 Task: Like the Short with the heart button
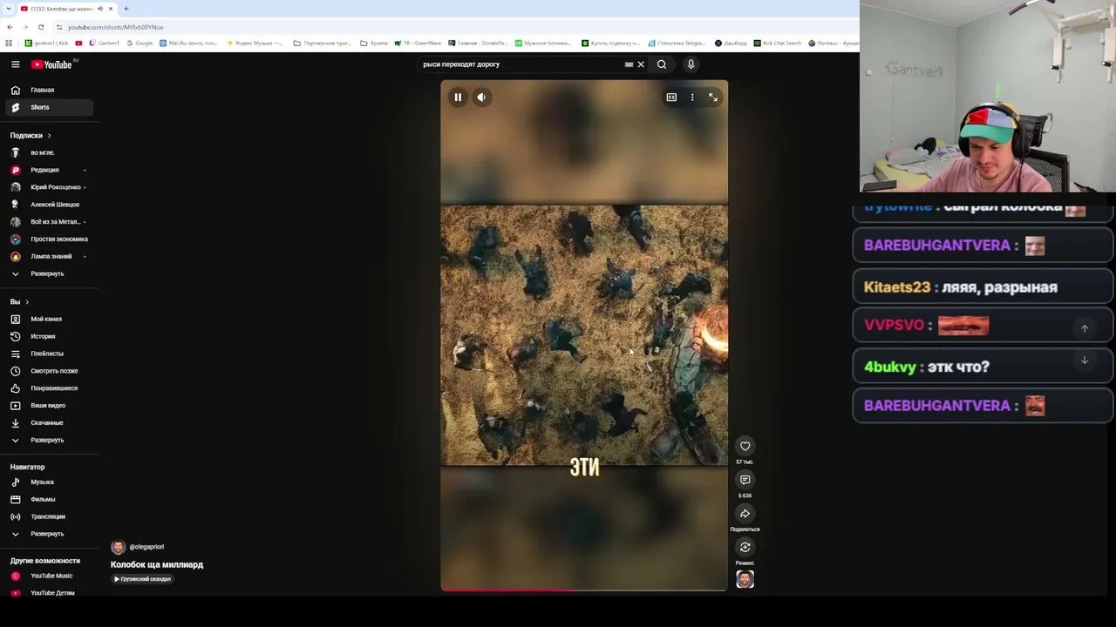click(x=745, y=446)
